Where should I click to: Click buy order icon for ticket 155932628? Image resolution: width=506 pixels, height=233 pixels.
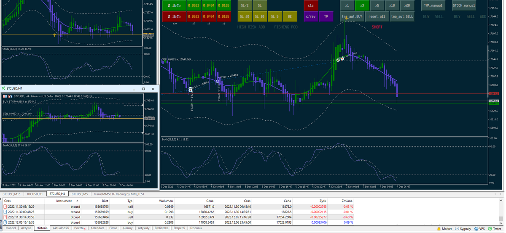tap(5, 222)
